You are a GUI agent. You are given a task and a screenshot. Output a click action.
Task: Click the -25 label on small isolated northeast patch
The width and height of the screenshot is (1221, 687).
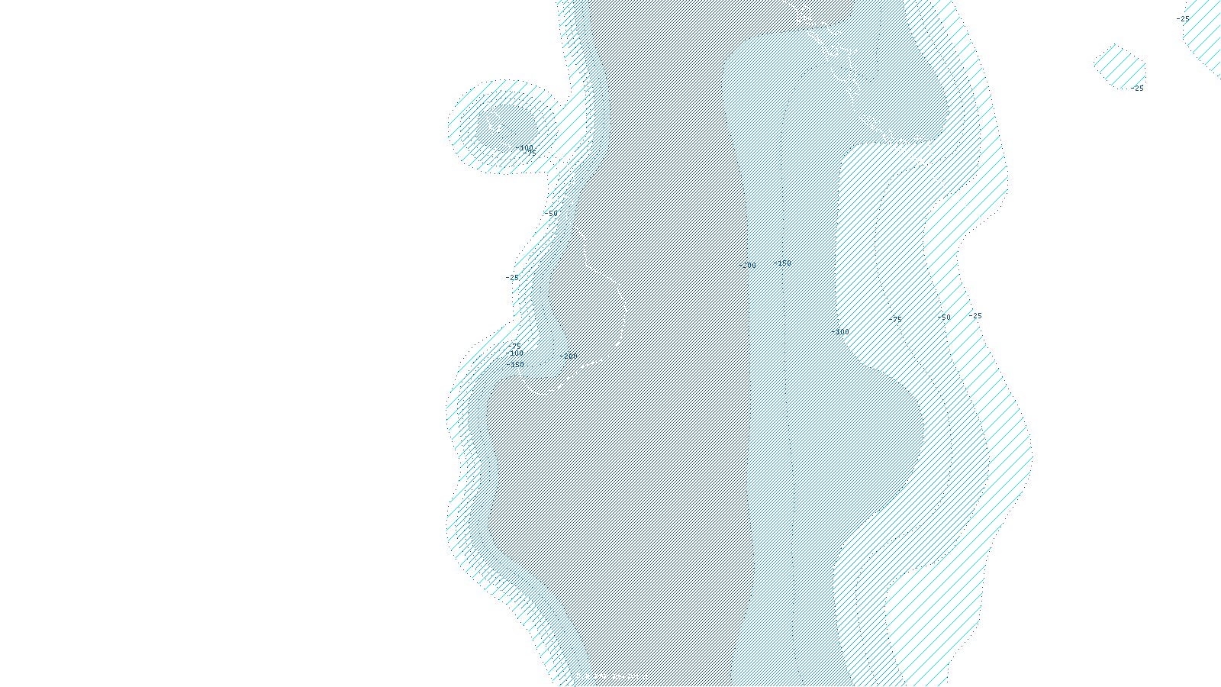pyautogui.click(x=1137, y=89)
